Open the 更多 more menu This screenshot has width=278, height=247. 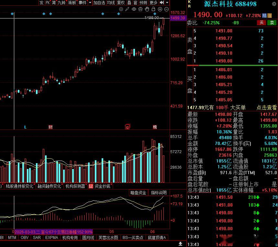coord(153,3)
